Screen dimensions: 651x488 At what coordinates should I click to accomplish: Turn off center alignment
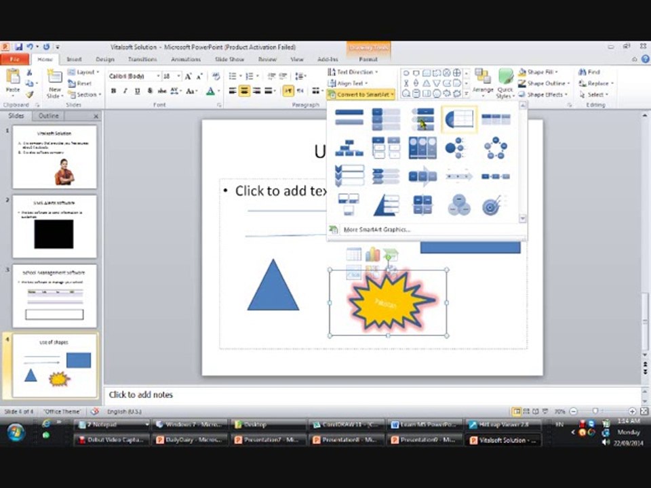[x=245, y=91]
